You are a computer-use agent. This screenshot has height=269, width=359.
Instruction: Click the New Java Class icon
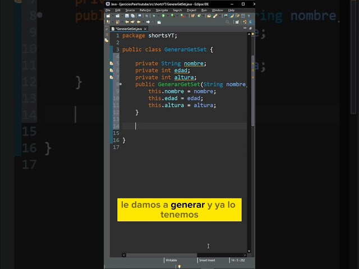(x=199, y=16)
